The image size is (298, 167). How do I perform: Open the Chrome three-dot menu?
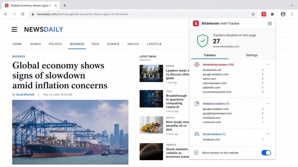click(x=292, y=14)
